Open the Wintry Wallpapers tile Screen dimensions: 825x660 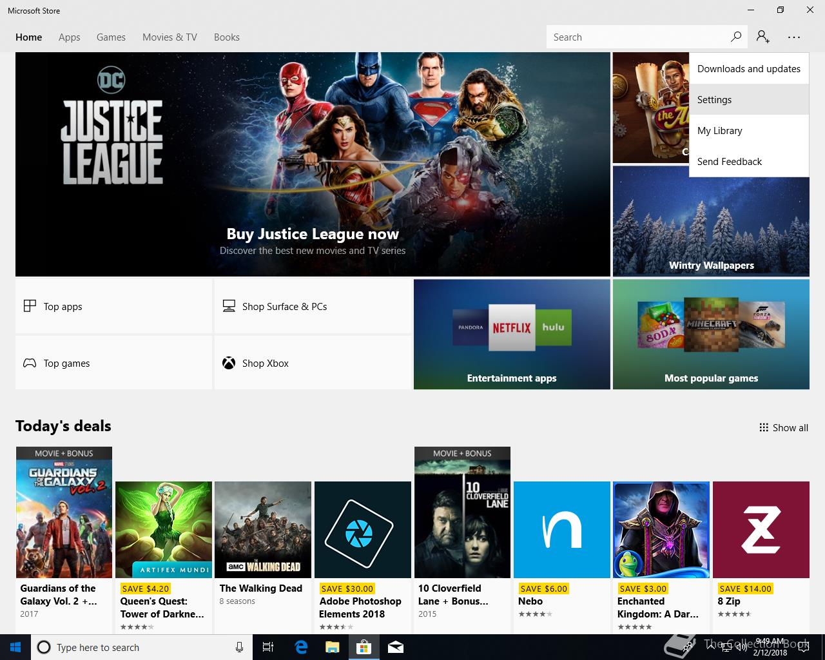711,221
